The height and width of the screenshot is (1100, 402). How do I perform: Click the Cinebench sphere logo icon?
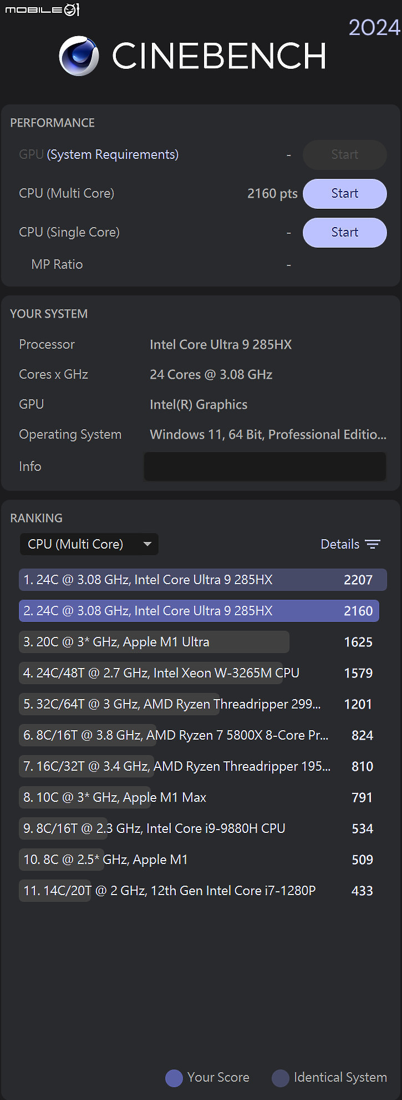point(79,56)
